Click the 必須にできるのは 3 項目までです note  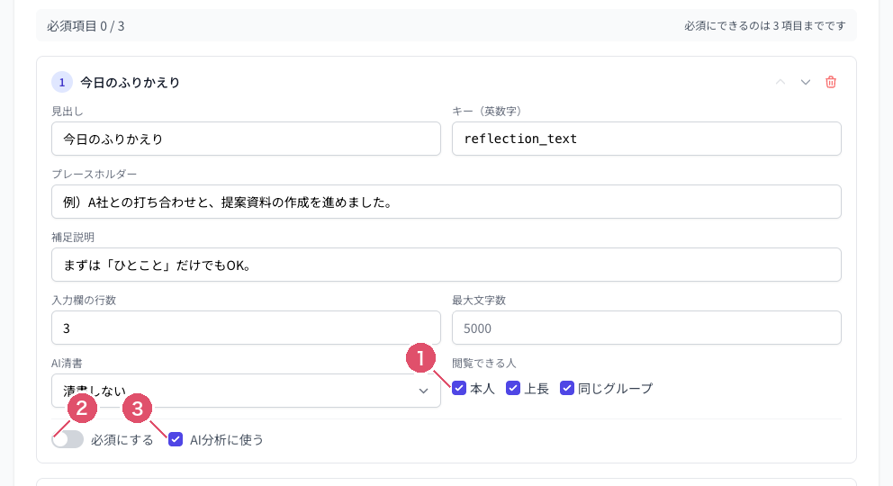(765, 25)
